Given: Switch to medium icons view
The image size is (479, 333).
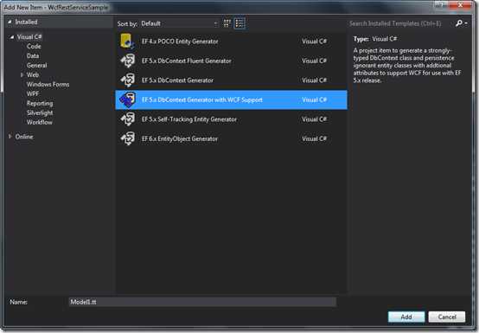Looking at the screenshot, I should tap(227, 23).
